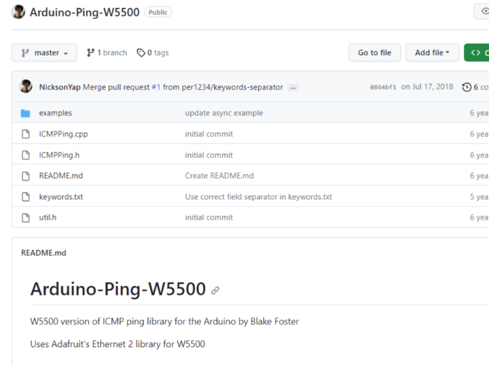Click the Go to file button

(x=374, y=53)
